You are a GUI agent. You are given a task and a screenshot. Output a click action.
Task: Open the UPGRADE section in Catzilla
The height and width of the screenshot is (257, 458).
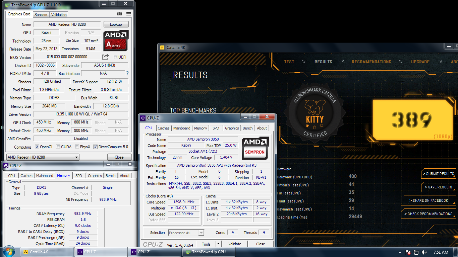[420, 62]
